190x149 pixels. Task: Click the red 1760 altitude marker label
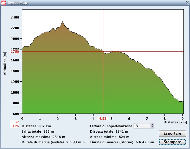point(15,51)
